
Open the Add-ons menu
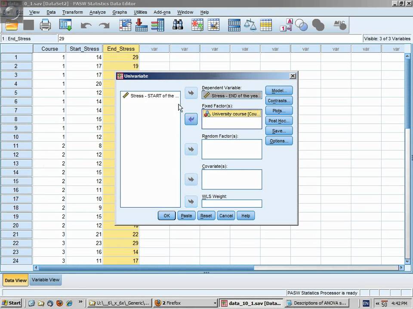[x=162, y=12]
